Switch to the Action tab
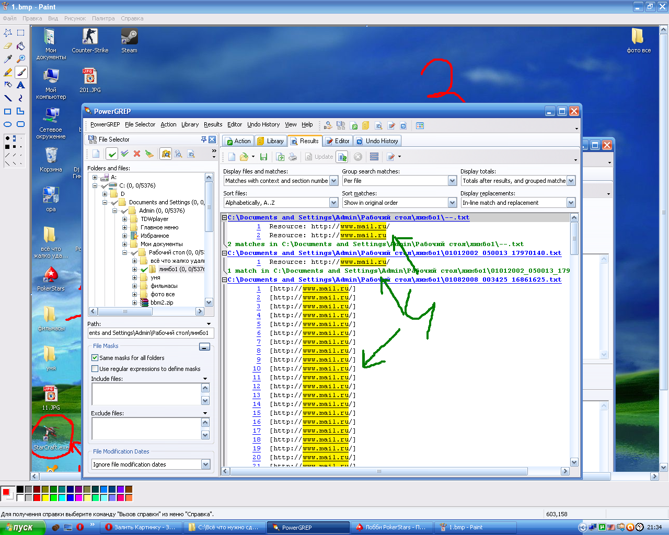The height and width of the screenshot is (535, 669). pos(238,141)
